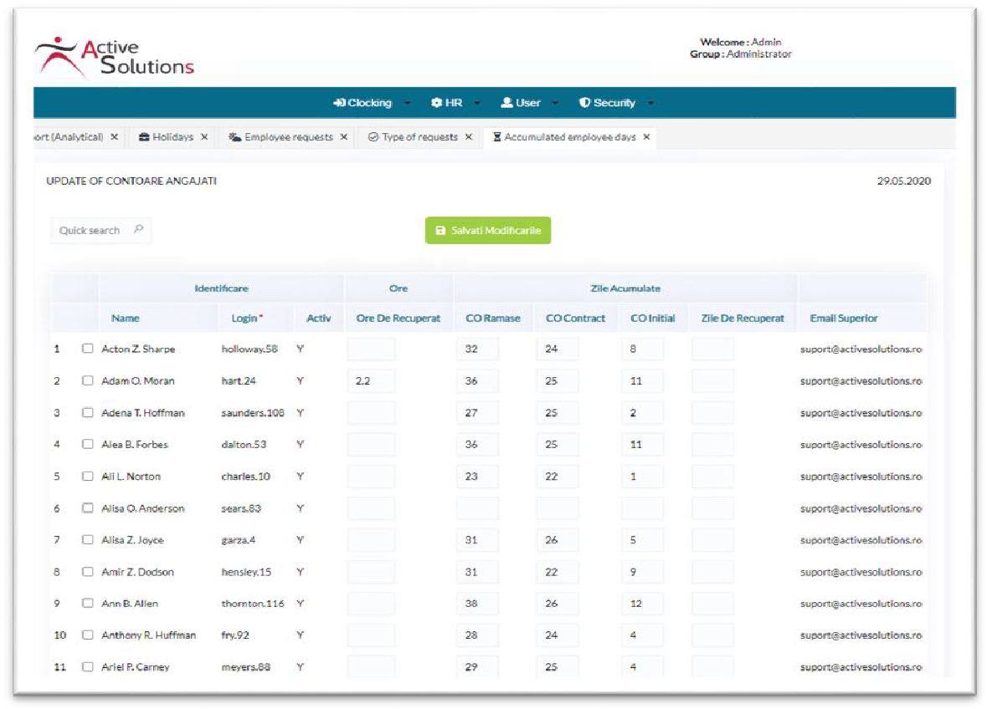The image size is (987, 709).
Task: Select Ali L. Norton's checkbox
Action: coord(88,476)
